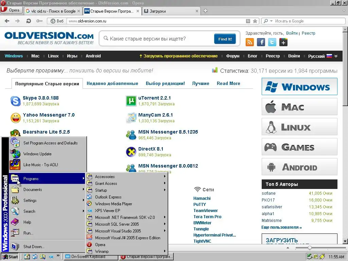
Task: Switch to Выбор редакции! tab
Action: point(165,84)
